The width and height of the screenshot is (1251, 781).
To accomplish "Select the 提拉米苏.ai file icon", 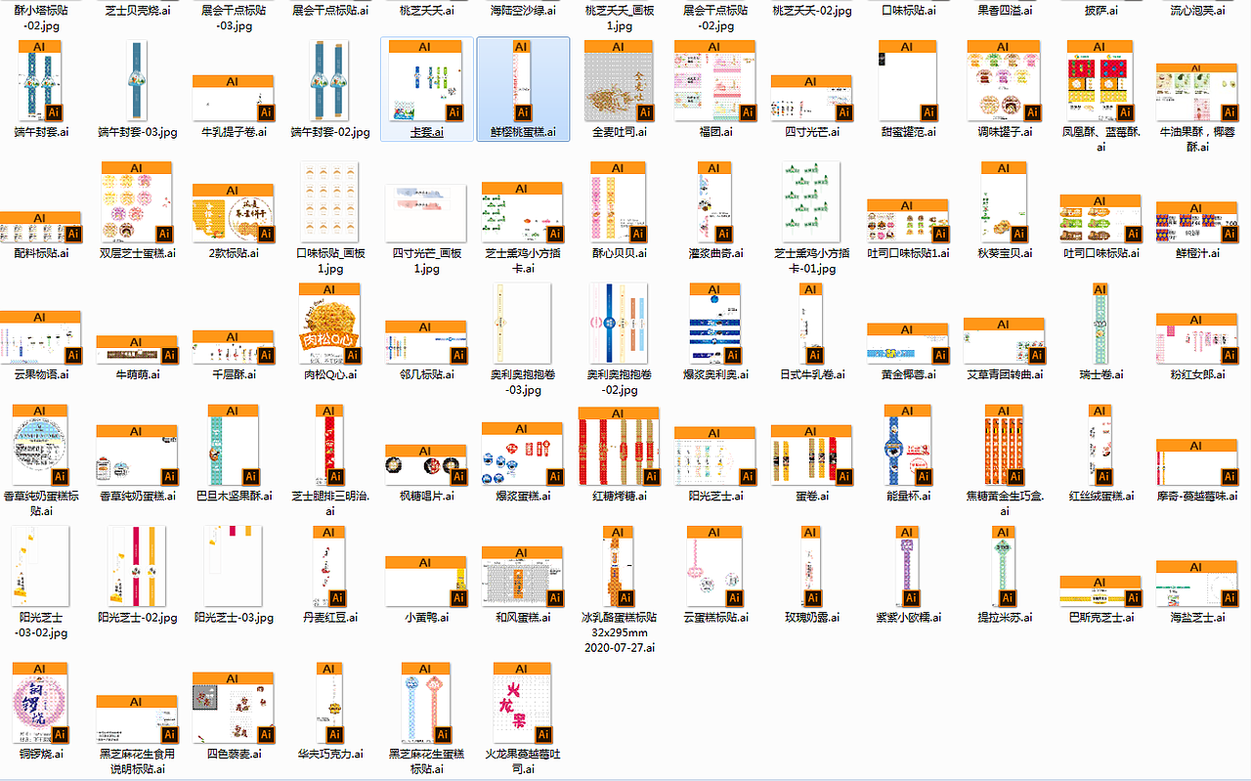I will pos(1004,567).
